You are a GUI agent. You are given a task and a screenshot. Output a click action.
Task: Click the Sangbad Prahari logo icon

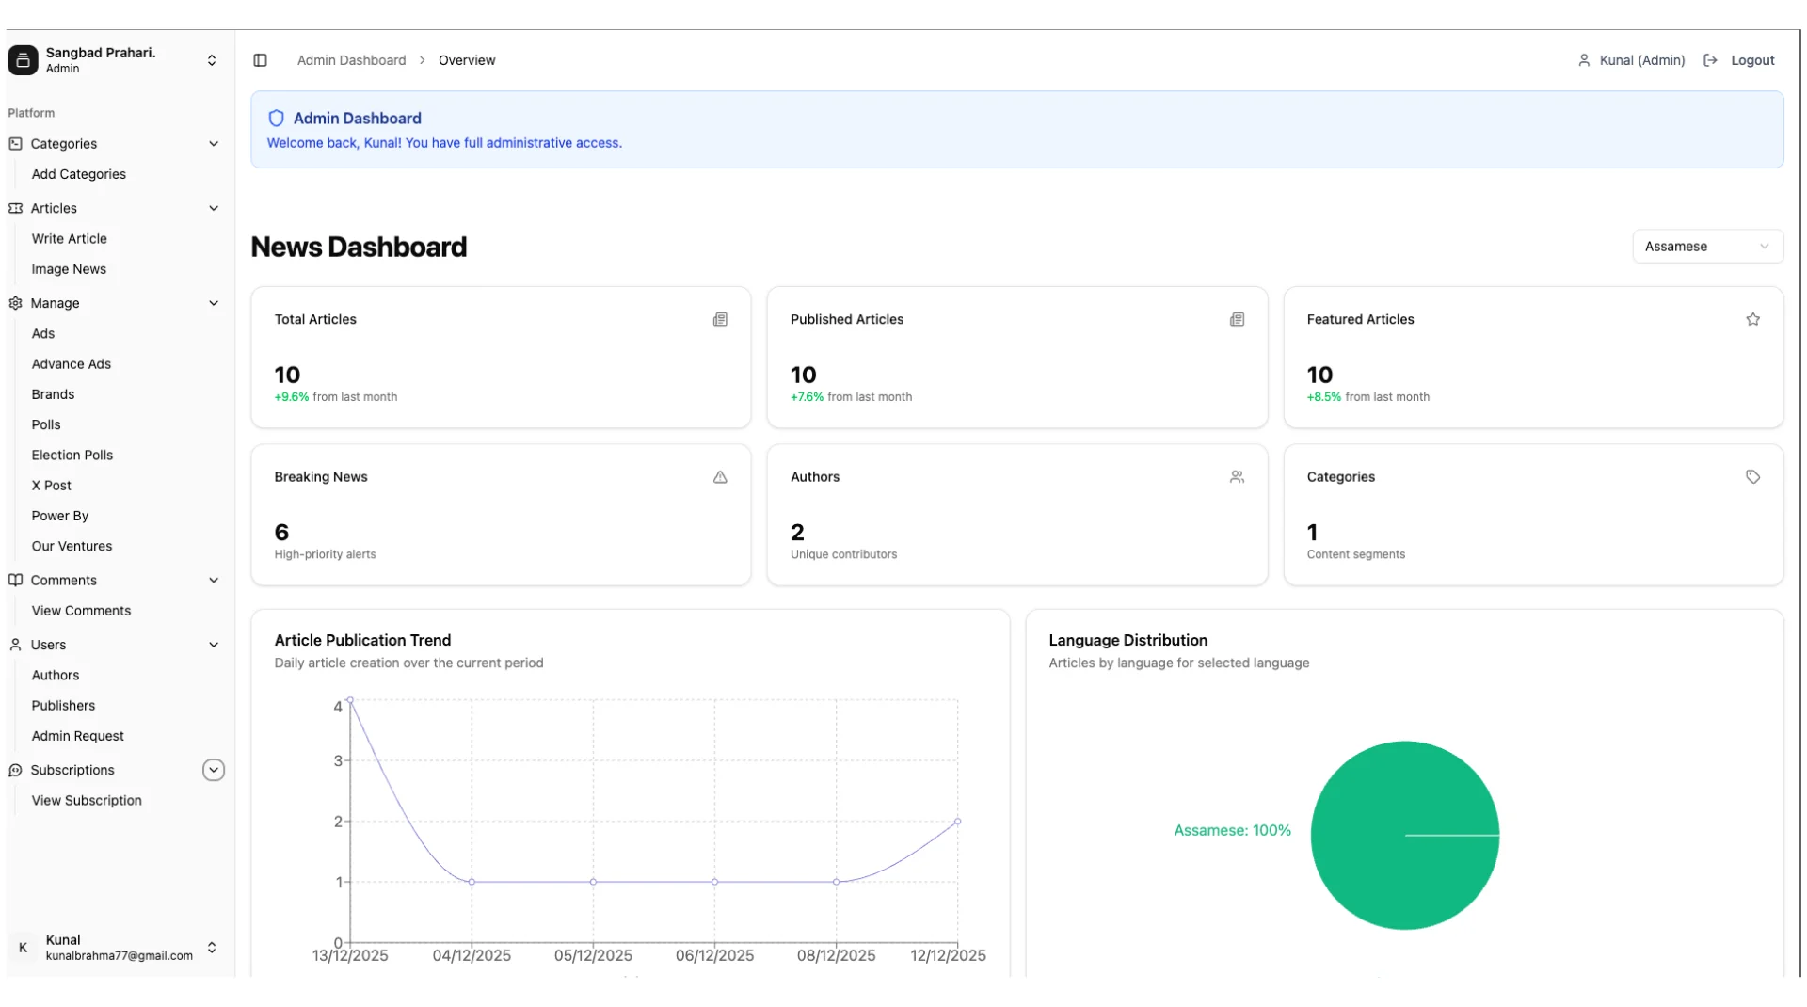pyautogui.click(x=24, y=60)
